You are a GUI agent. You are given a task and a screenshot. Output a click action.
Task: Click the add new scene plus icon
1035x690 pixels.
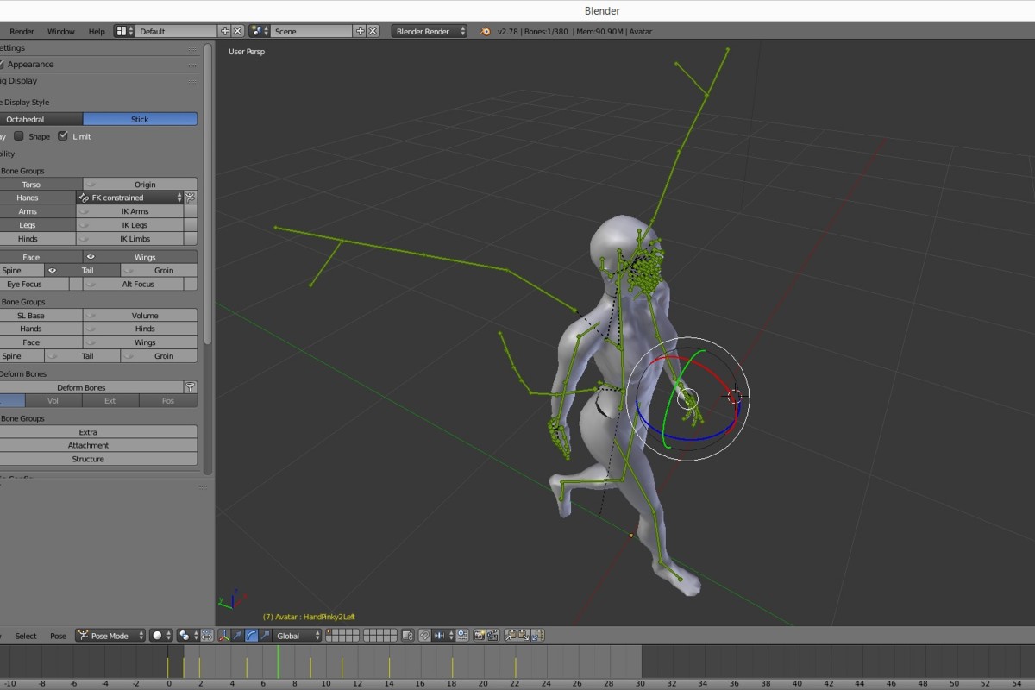coord(360,31)
